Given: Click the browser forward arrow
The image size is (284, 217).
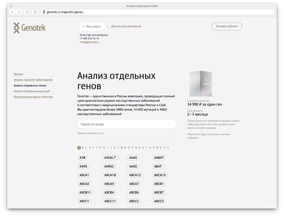Looking at the screenshot, I should [x=19, y=12].
